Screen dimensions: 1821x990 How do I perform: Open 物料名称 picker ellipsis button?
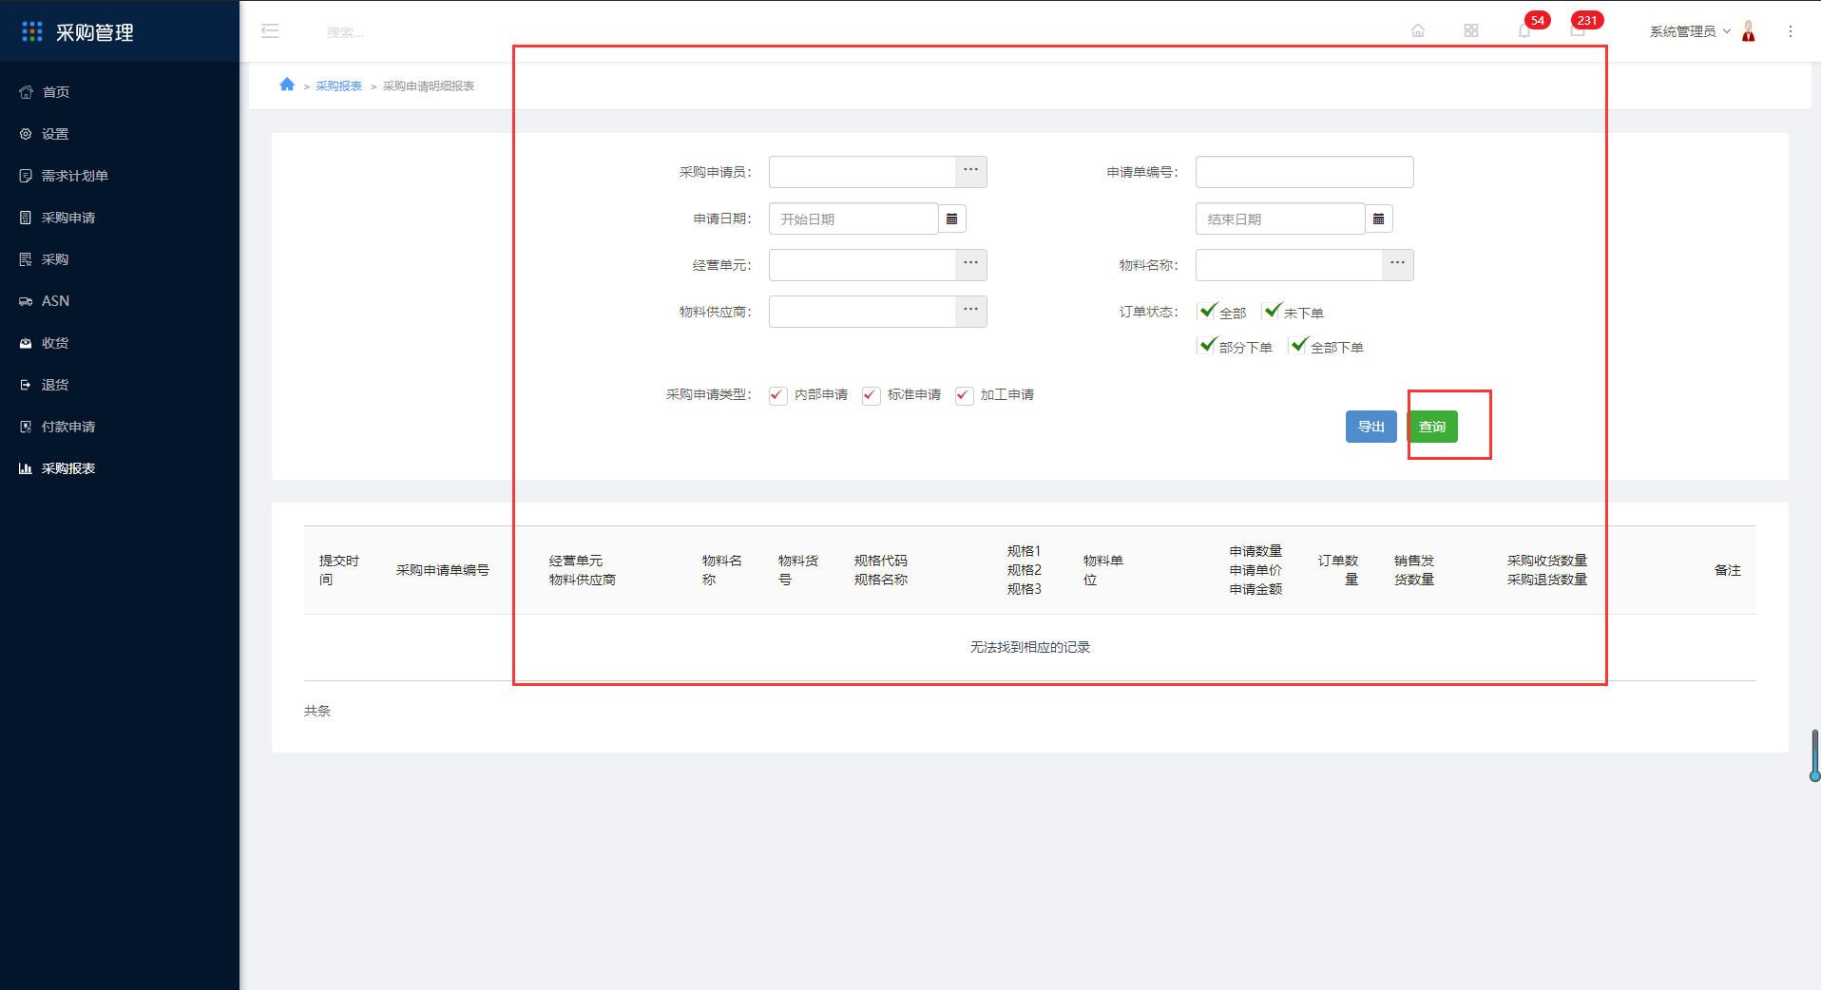point(1397,265)
